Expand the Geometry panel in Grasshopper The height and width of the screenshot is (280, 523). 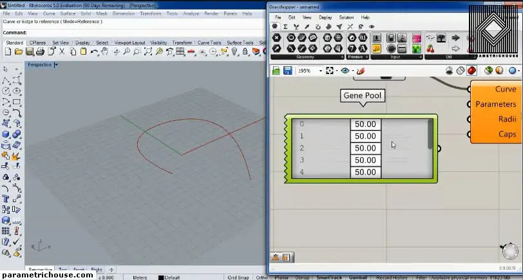[305, 57]
